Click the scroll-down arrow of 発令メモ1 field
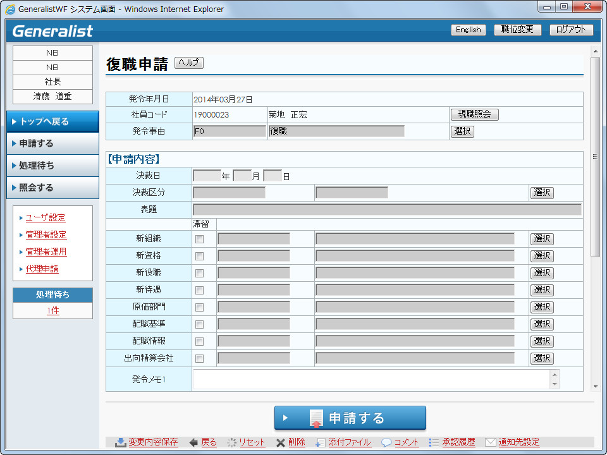 pos(555,384)
